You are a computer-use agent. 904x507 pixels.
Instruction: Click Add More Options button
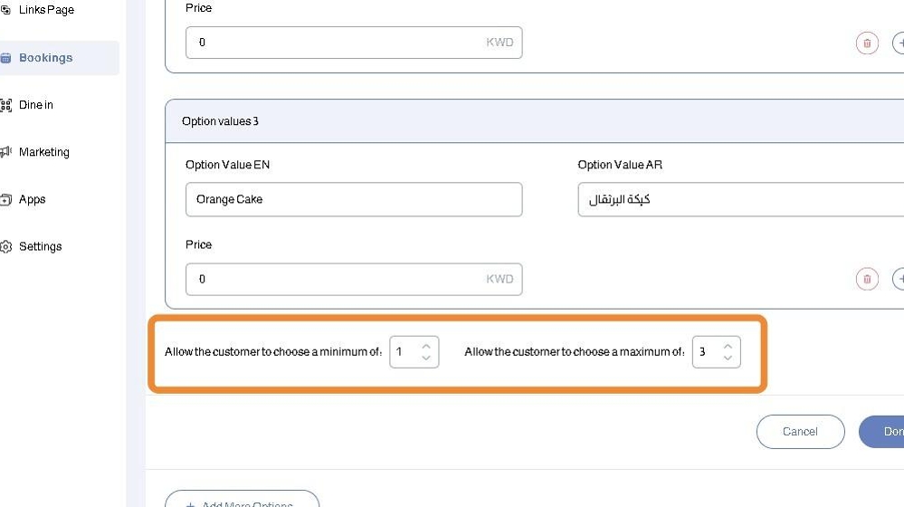[242, 502]
